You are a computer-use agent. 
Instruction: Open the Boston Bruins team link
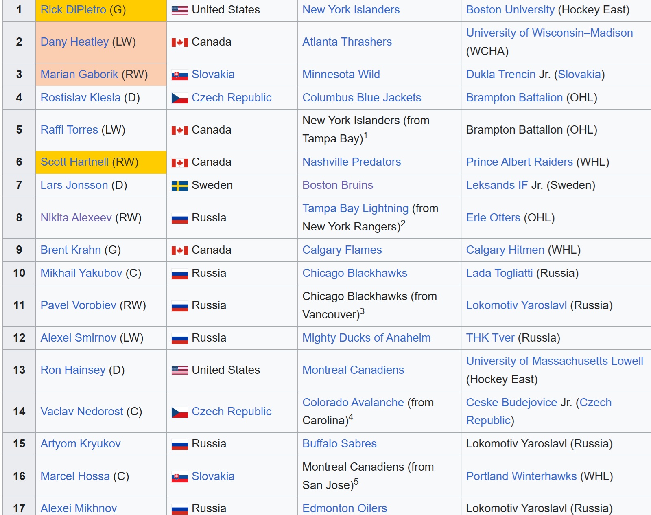pyautogui.click(x=338, y=185)
